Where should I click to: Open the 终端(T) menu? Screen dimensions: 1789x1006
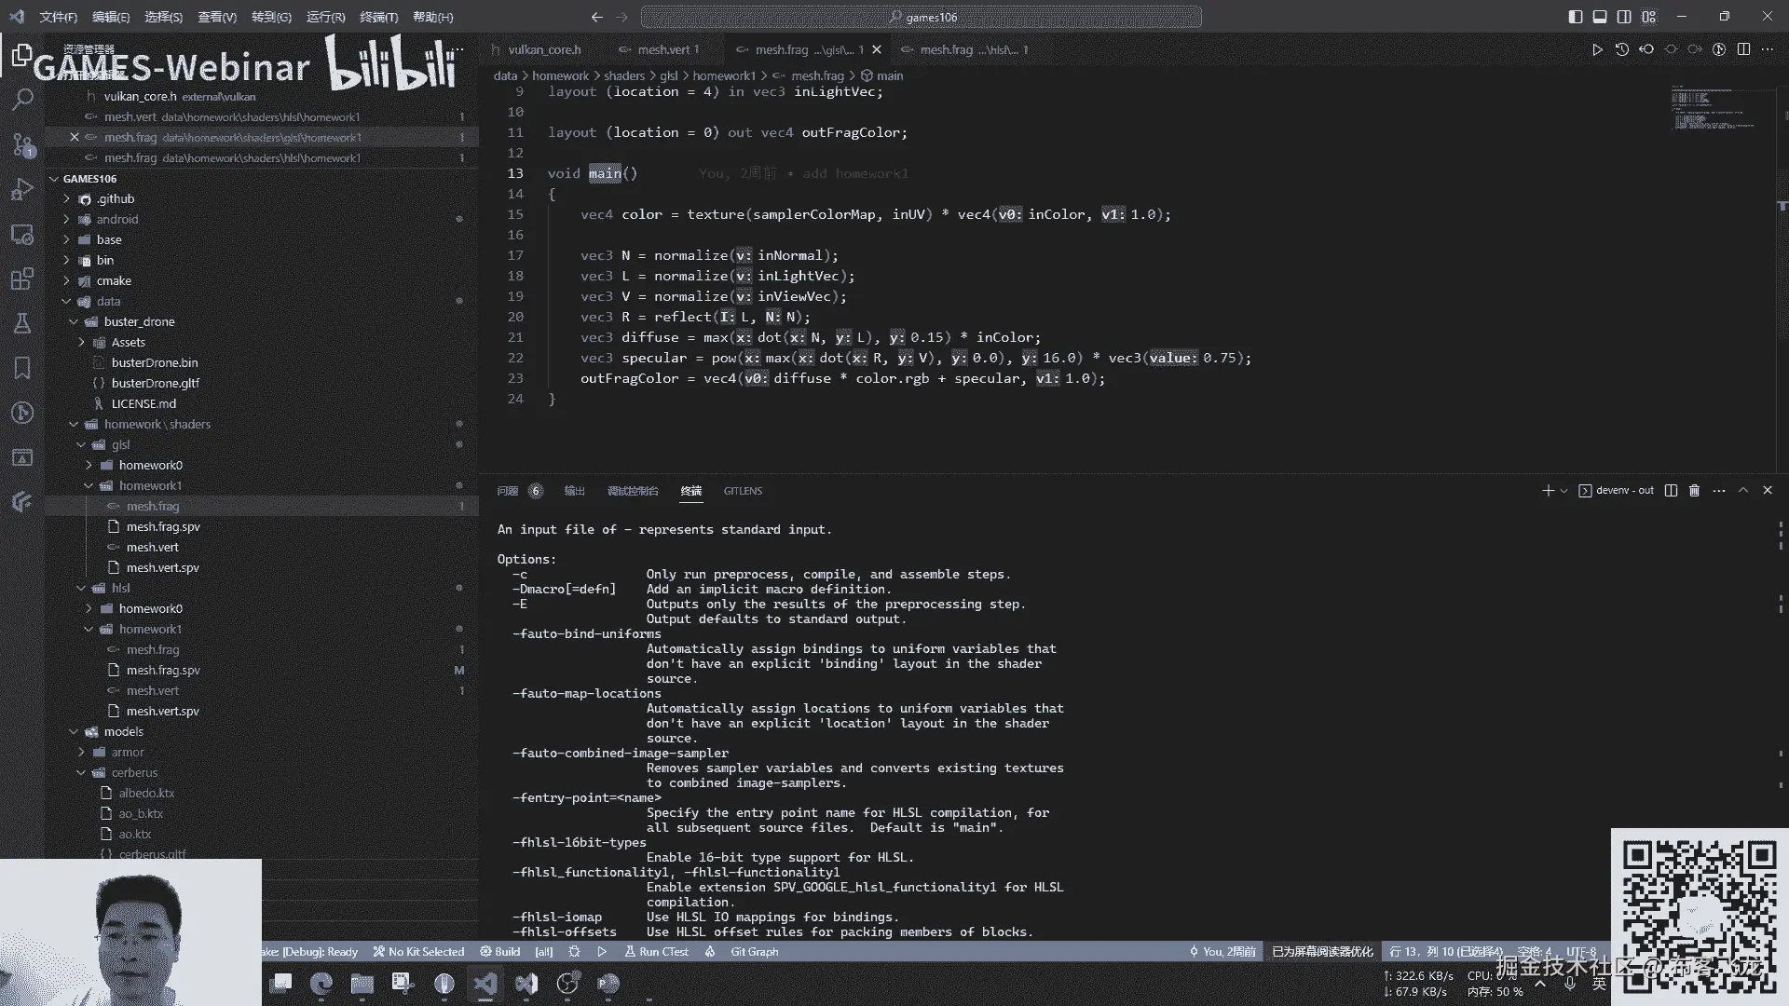pos(378,17)
